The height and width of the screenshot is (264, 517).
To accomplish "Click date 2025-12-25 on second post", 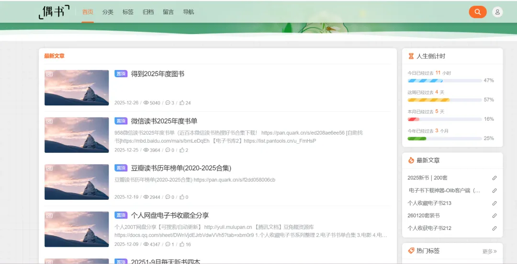I will [126, 150].
